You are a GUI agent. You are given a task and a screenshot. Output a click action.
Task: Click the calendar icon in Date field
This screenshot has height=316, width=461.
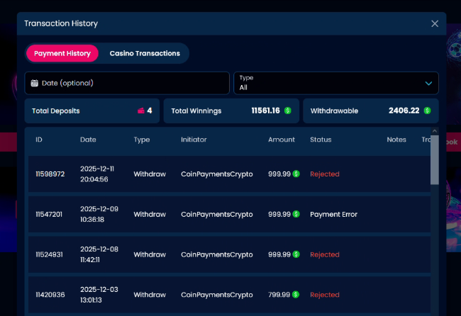(34, 83)
